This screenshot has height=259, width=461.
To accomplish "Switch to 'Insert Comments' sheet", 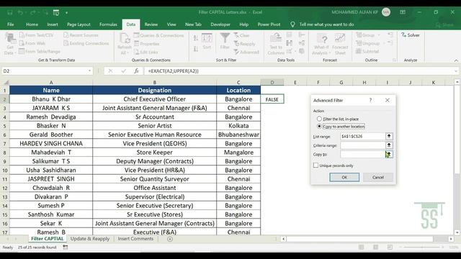I will [135, 239].
